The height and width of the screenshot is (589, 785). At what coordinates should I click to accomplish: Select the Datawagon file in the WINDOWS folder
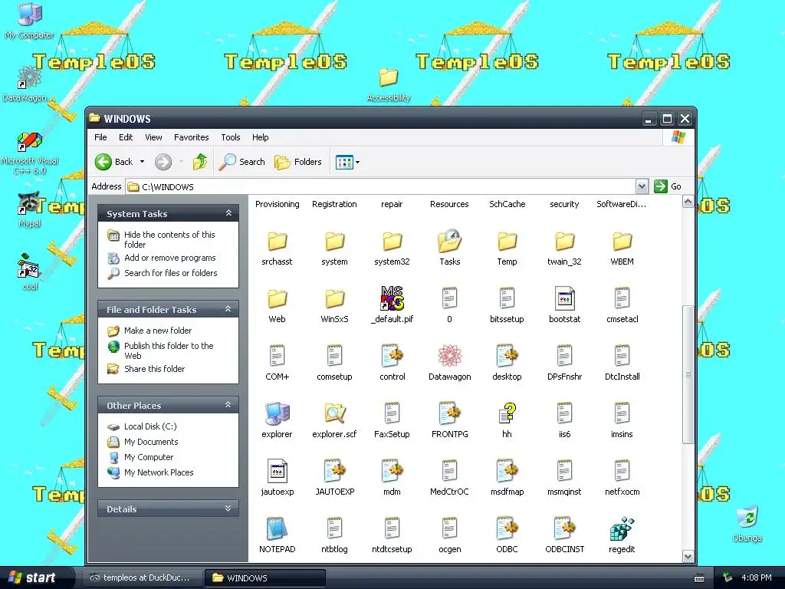coord(449,356)
